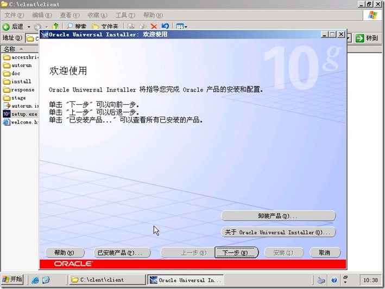Select the doc folder

tap(11, 74)
